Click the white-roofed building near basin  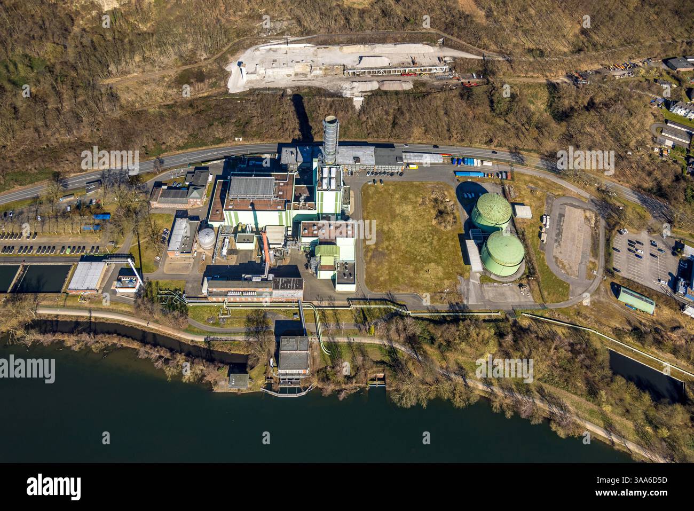click(x=86, y=276)
